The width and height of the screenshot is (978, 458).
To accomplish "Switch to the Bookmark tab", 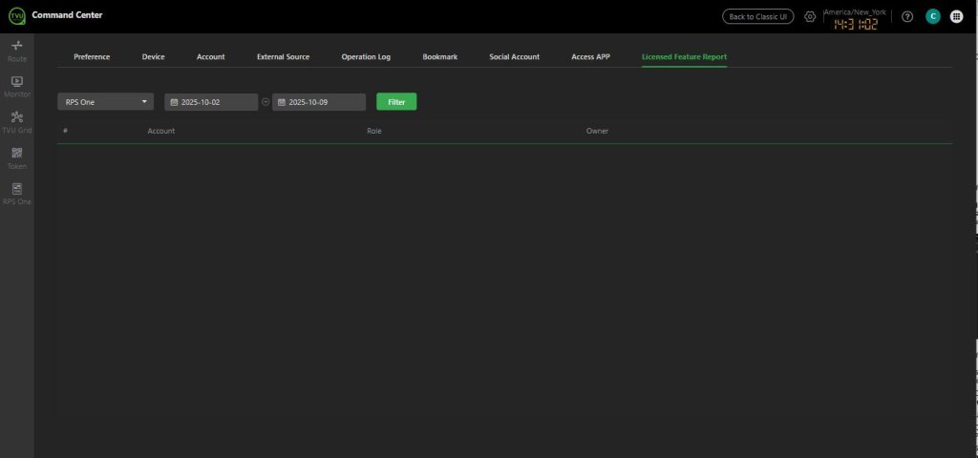I will (x=439, y=56).
